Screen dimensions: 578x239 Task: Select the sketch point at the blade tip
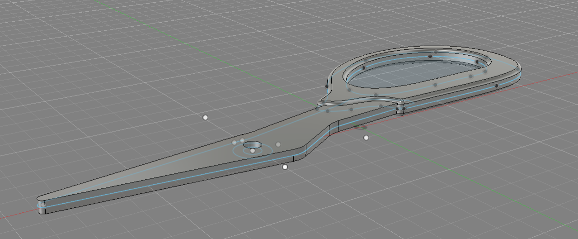click(43, 205)
